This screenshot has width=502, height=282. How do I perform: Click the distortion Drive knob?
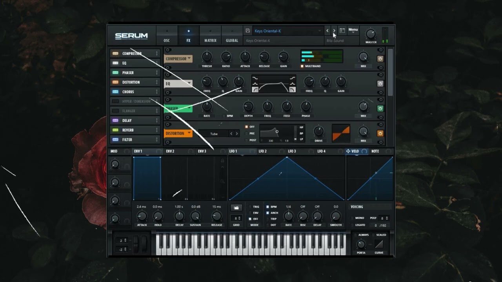[319, 131]
